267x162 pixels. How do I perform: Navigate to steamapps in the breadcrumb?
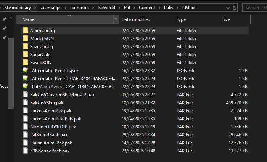[x=51, y=8]
